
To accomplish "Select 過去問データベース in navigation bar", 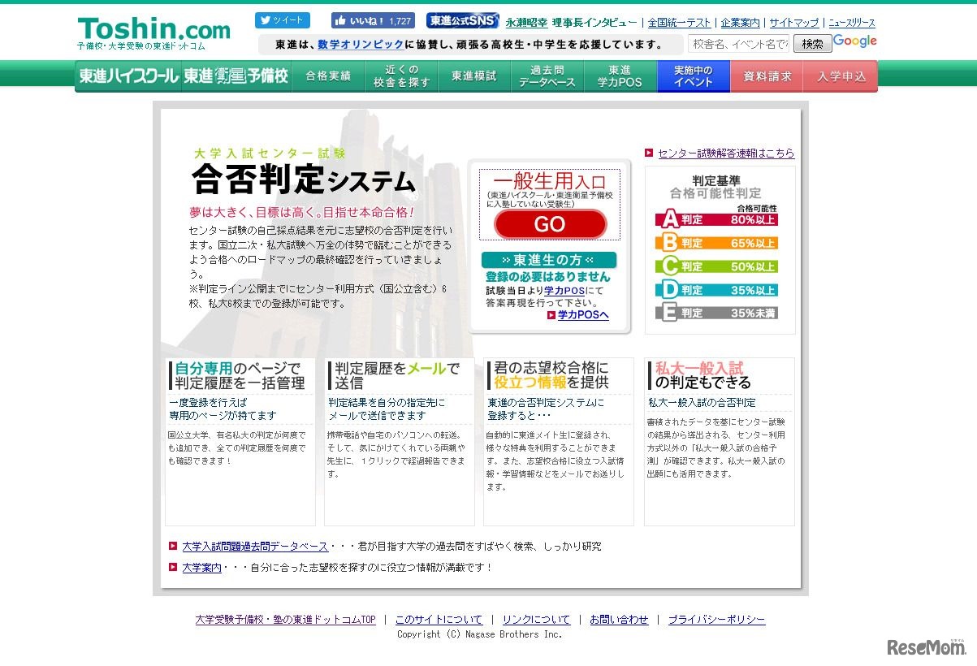I will tap(547, 76).
